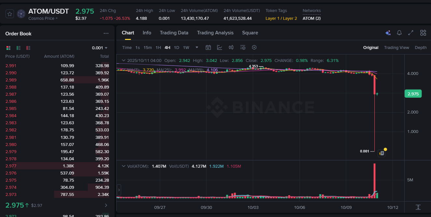Collapse the candle OHLC info row chevron
Screen dimensions: 431x217
tap(123, 60)
